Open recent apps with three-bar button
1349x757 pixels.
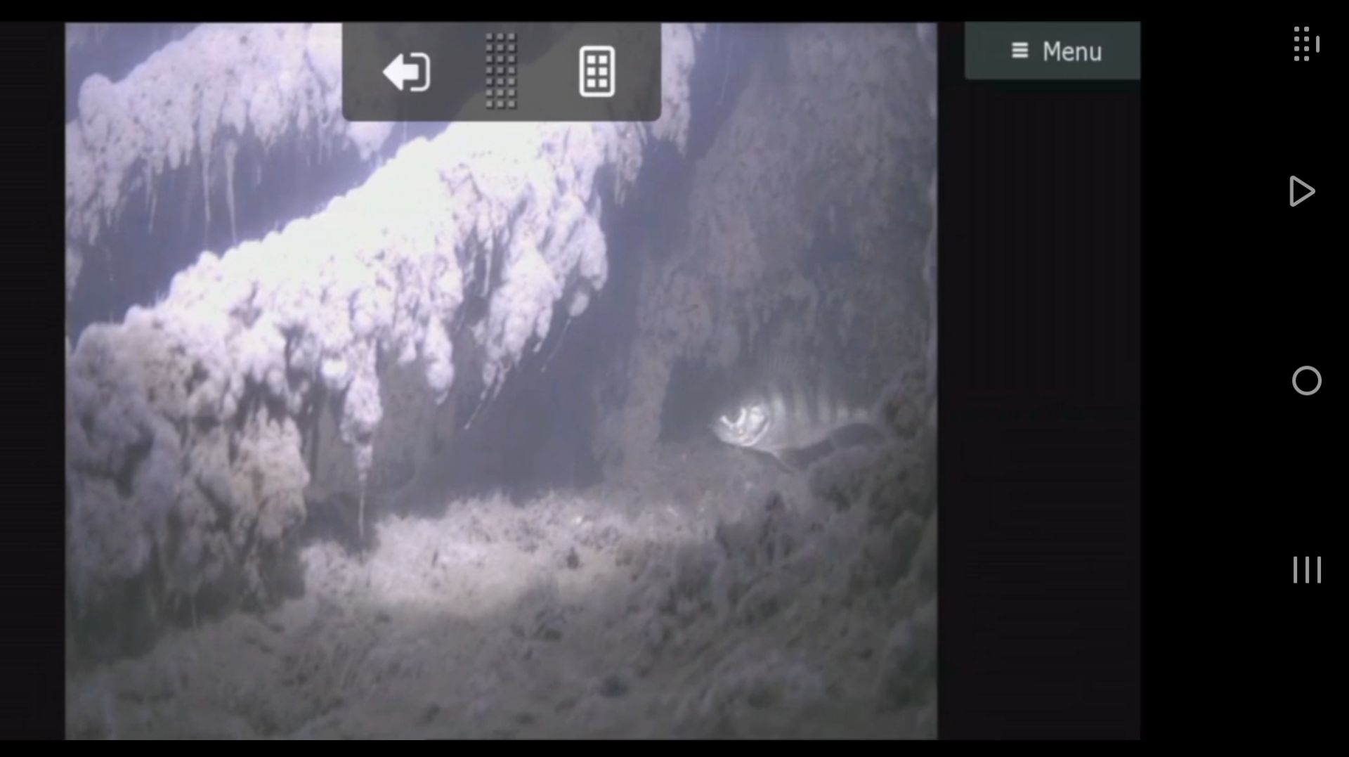point(1307,569)
